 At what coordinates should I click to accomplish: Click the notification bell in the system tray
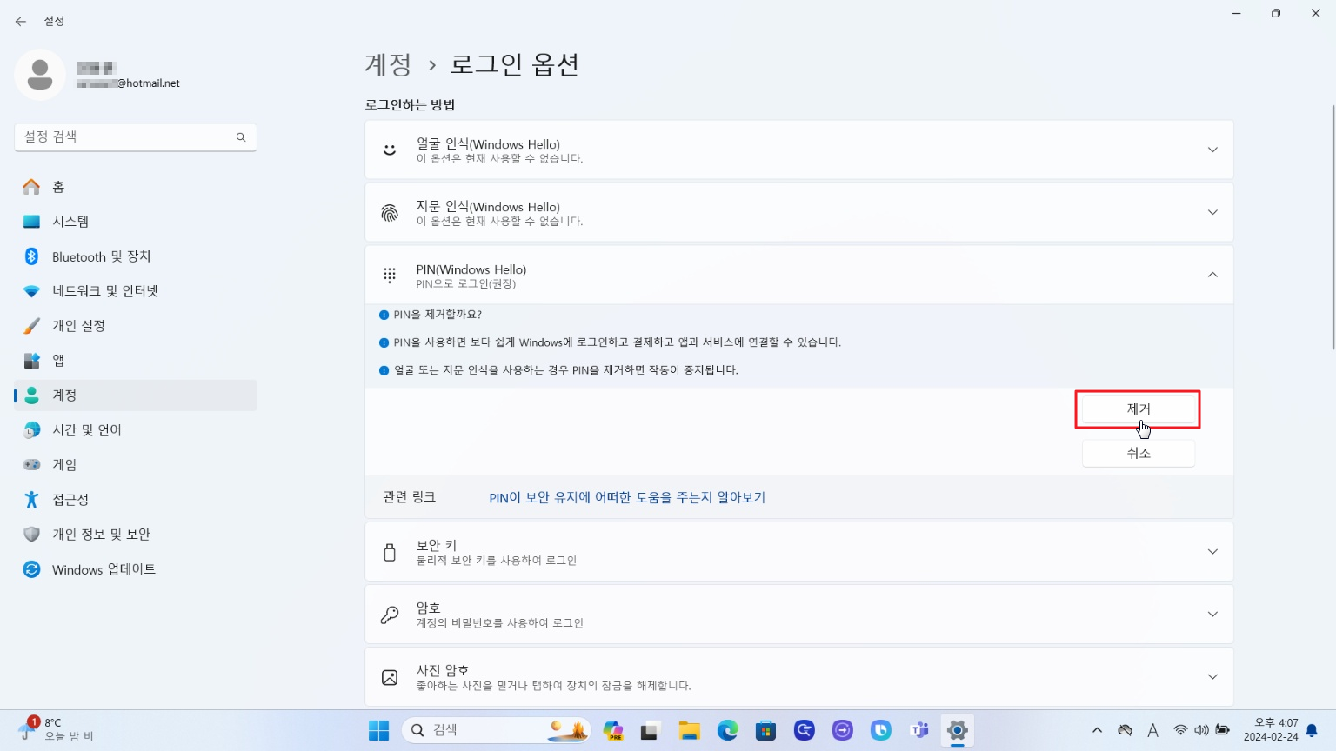tap(1312, 730)
